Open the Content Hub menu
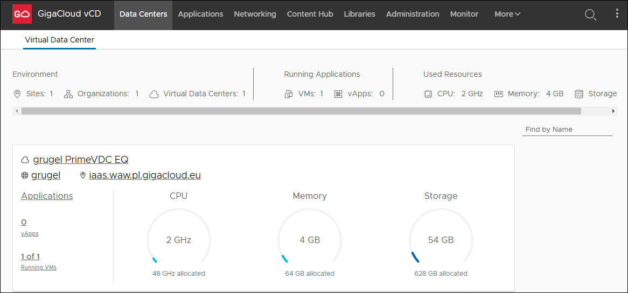Screen dimensions: 628x293 click(310, 15)
